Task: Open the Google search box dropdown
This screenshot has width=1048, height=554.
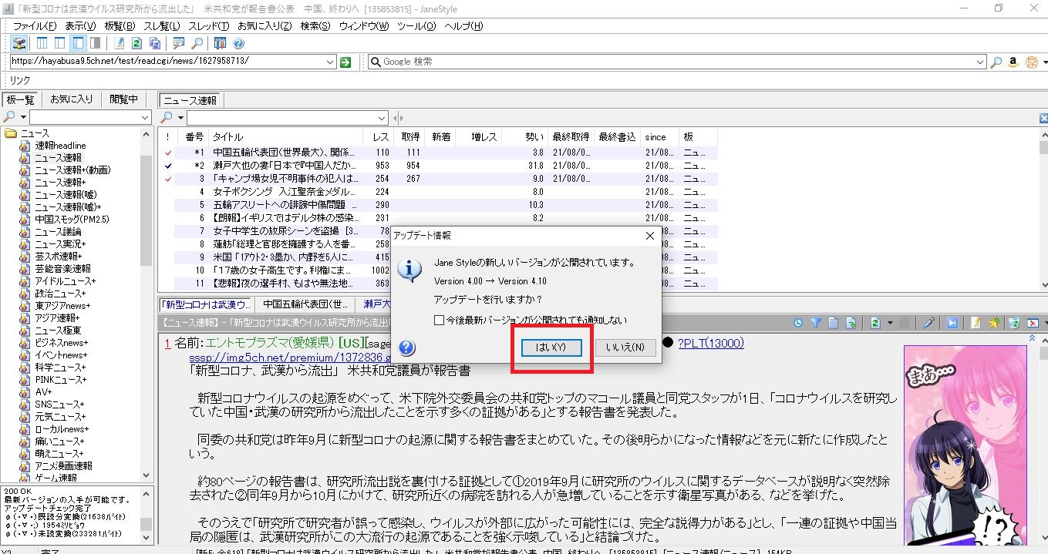Action: coord(980,62)
